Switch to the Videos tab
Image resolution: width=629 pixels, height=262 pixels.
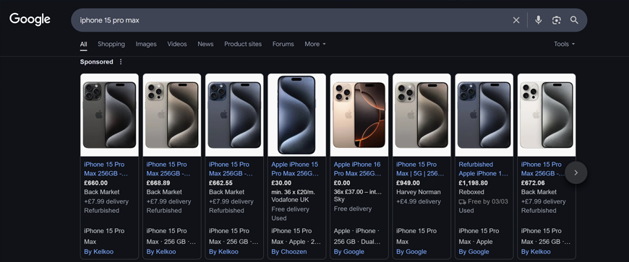177,44
